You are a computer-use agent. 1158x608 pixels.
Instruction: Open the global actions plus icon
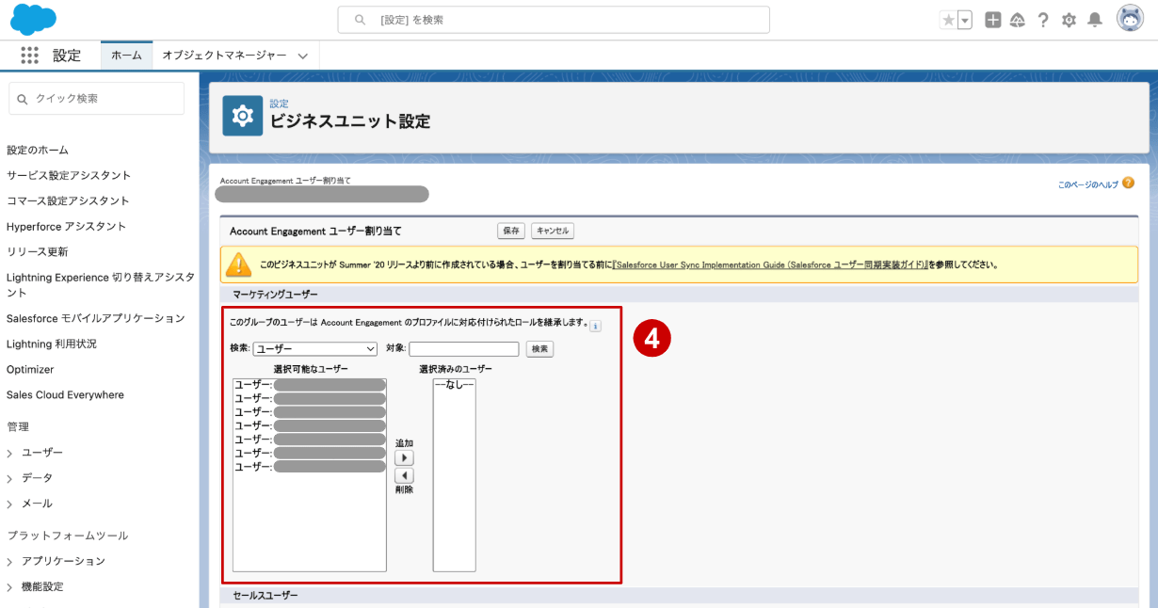click(992, 21)
